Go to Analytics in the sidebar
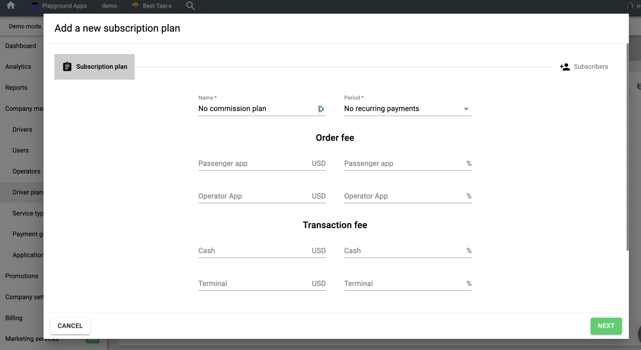The image size is (641, 350). point(18,67)
